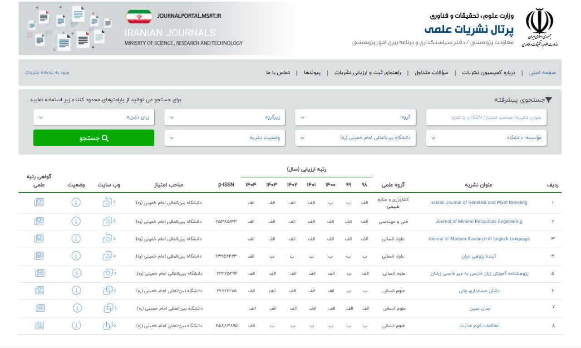
Task: Open the زبان نشریه dropdown
Action: click(94, 117)
